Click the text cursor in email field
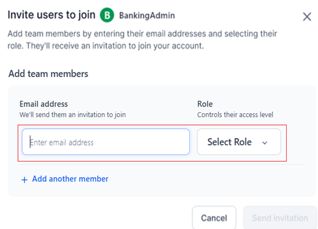Screen dimensions: 318x229 [x=30, y=142]
